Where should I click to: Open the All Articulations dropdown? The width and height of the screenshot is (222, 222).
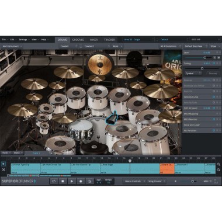pos(171,46)
